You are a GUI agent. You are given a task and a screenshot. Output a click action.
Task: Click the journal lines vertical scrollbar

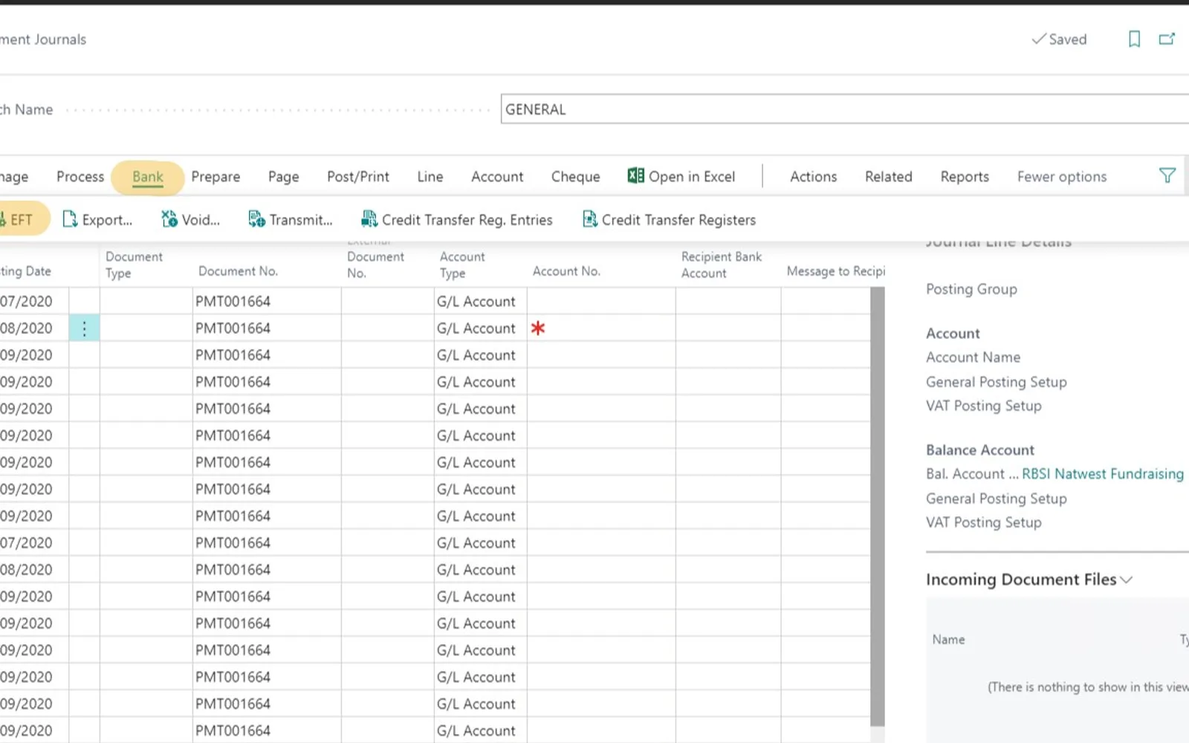point(878,506)
